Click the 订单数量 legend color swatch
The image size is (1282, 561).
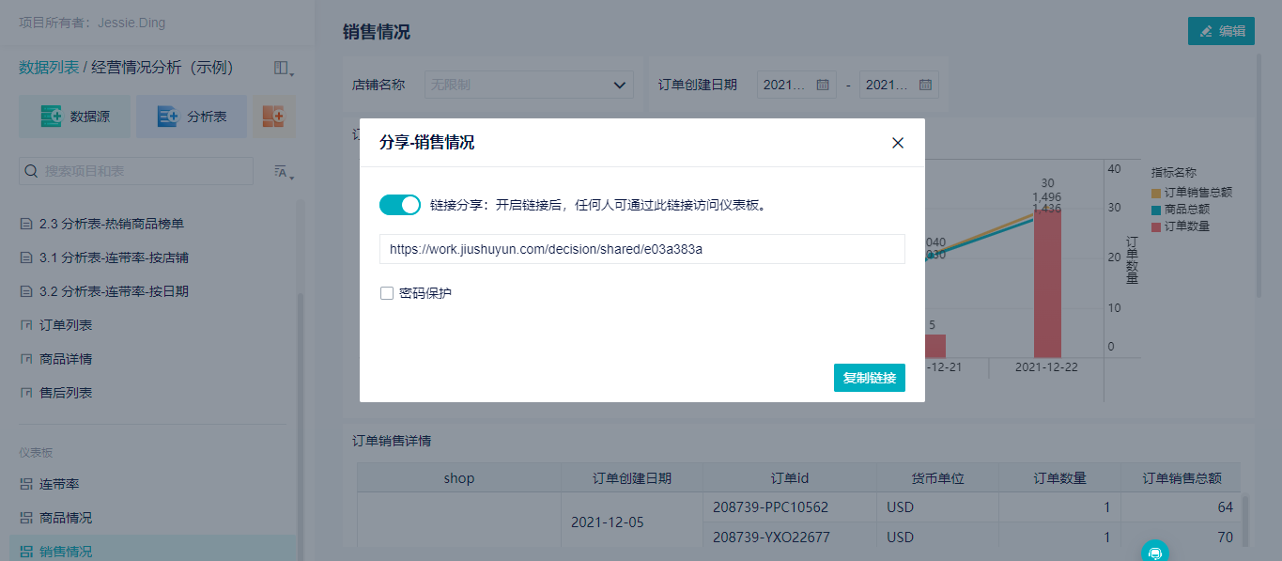1156,226
